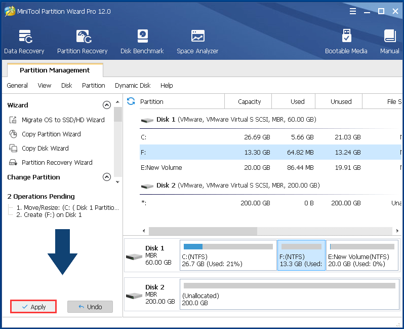Click the Copy Disk Wizard icon
The image size is (404, 329).
[13, 149]
